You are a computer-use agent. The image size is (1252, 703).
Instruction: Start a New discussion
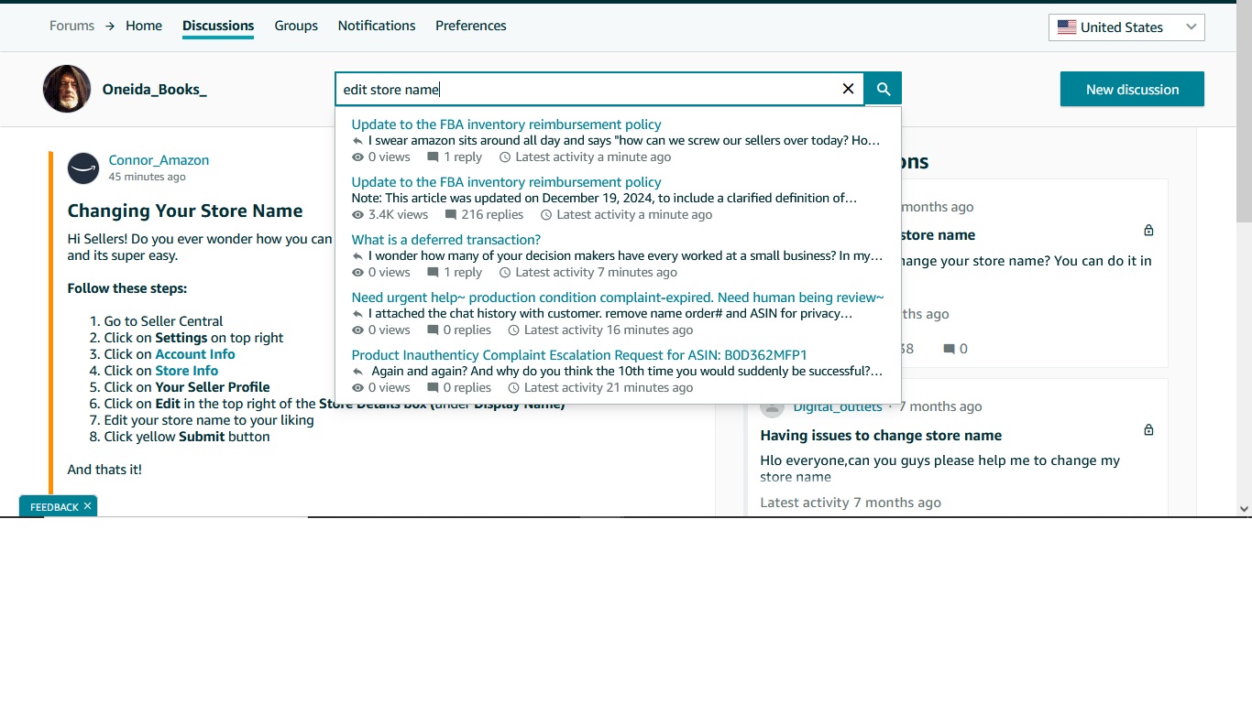click(1132, 89)
